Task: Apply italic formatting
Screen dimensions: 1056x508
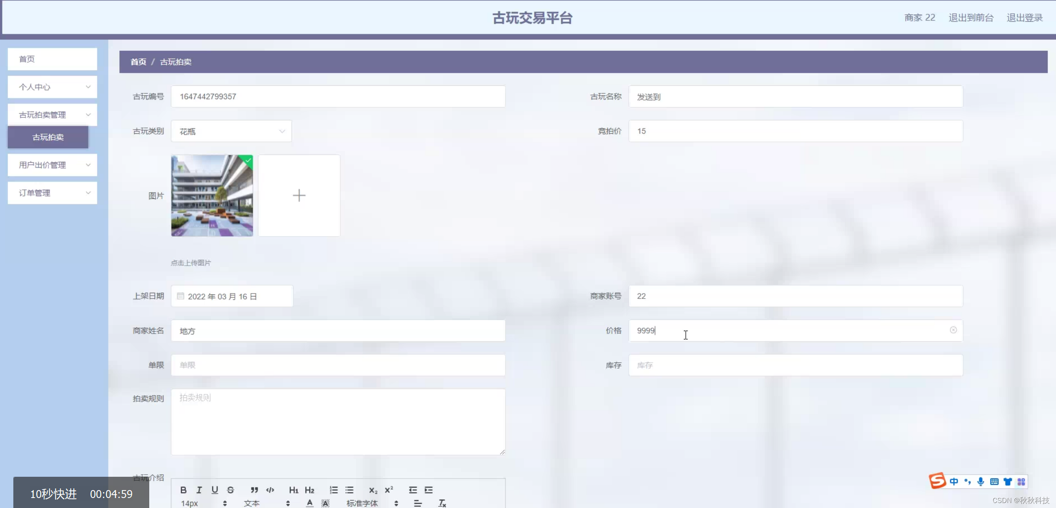Action: pos(199,490)
